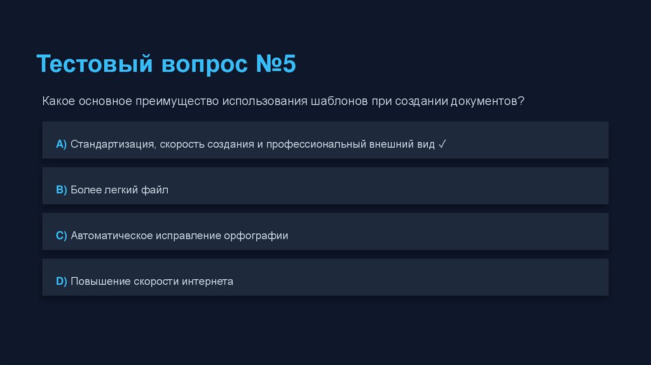The width and height of the screenshot is (651, 365).
Task: Click the word 'вопрос' in the heading
Action: coord(204,64)
